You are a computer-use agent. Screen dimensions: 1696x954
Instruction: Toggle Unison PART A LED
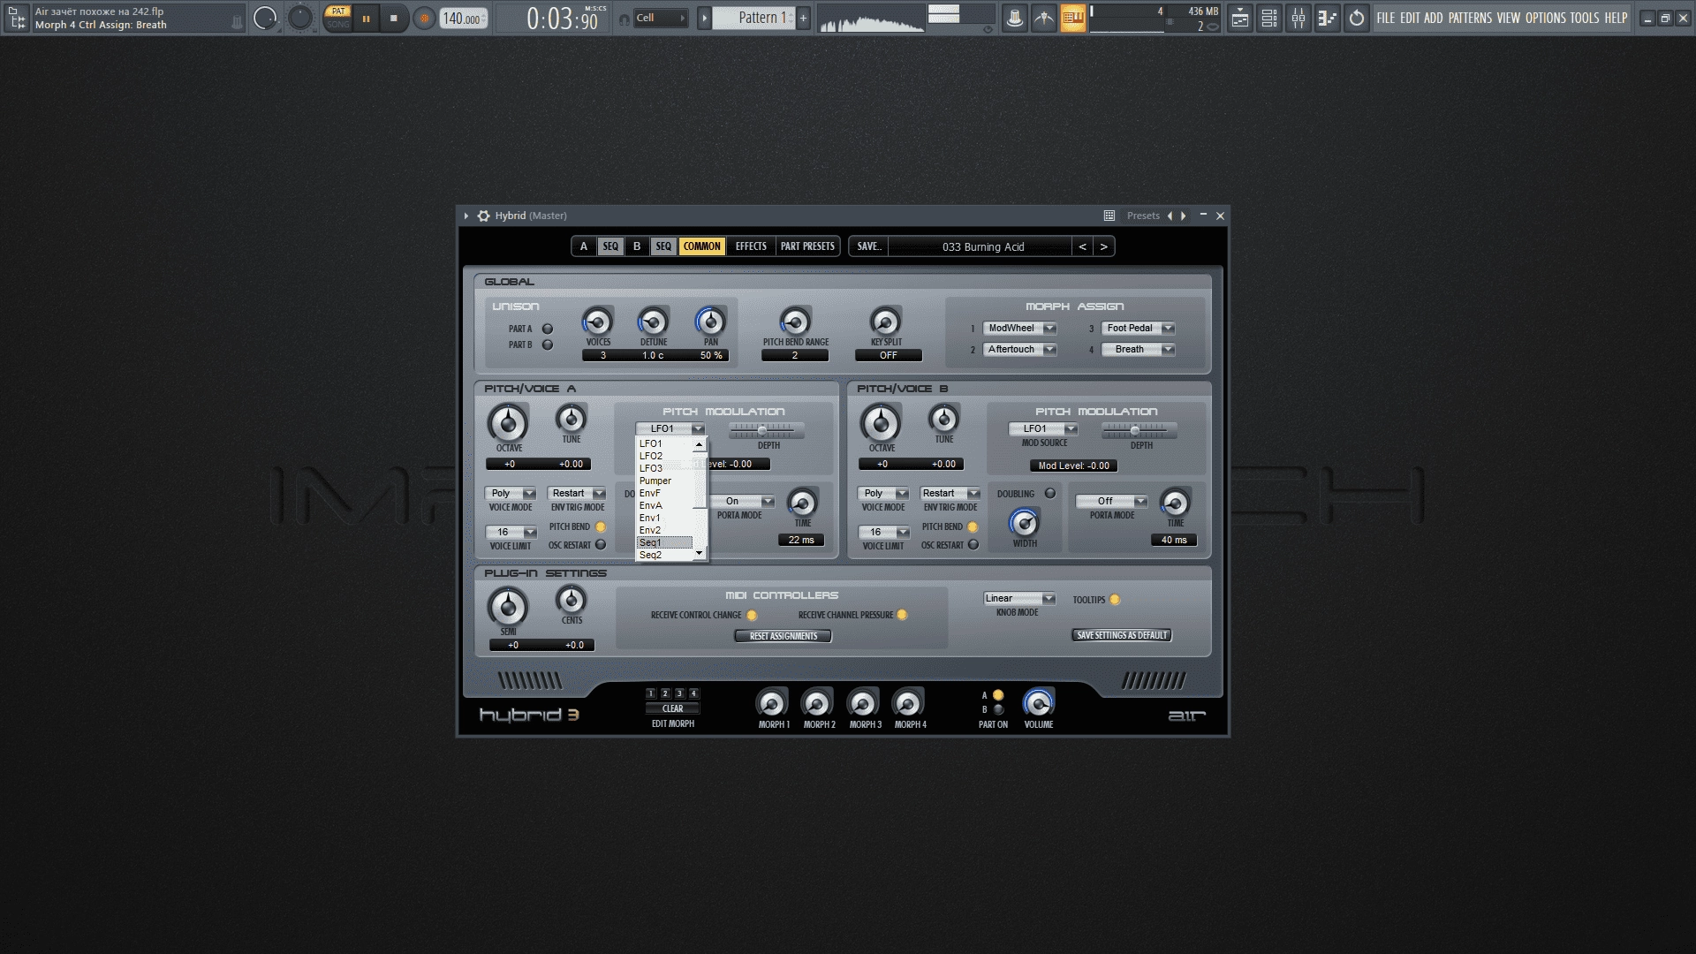coord(548,329)
